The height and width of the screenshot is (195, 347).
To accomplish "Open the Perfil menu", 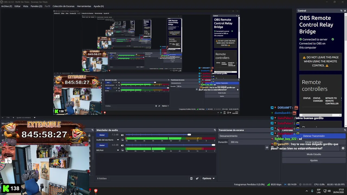I will pos(47,6).
